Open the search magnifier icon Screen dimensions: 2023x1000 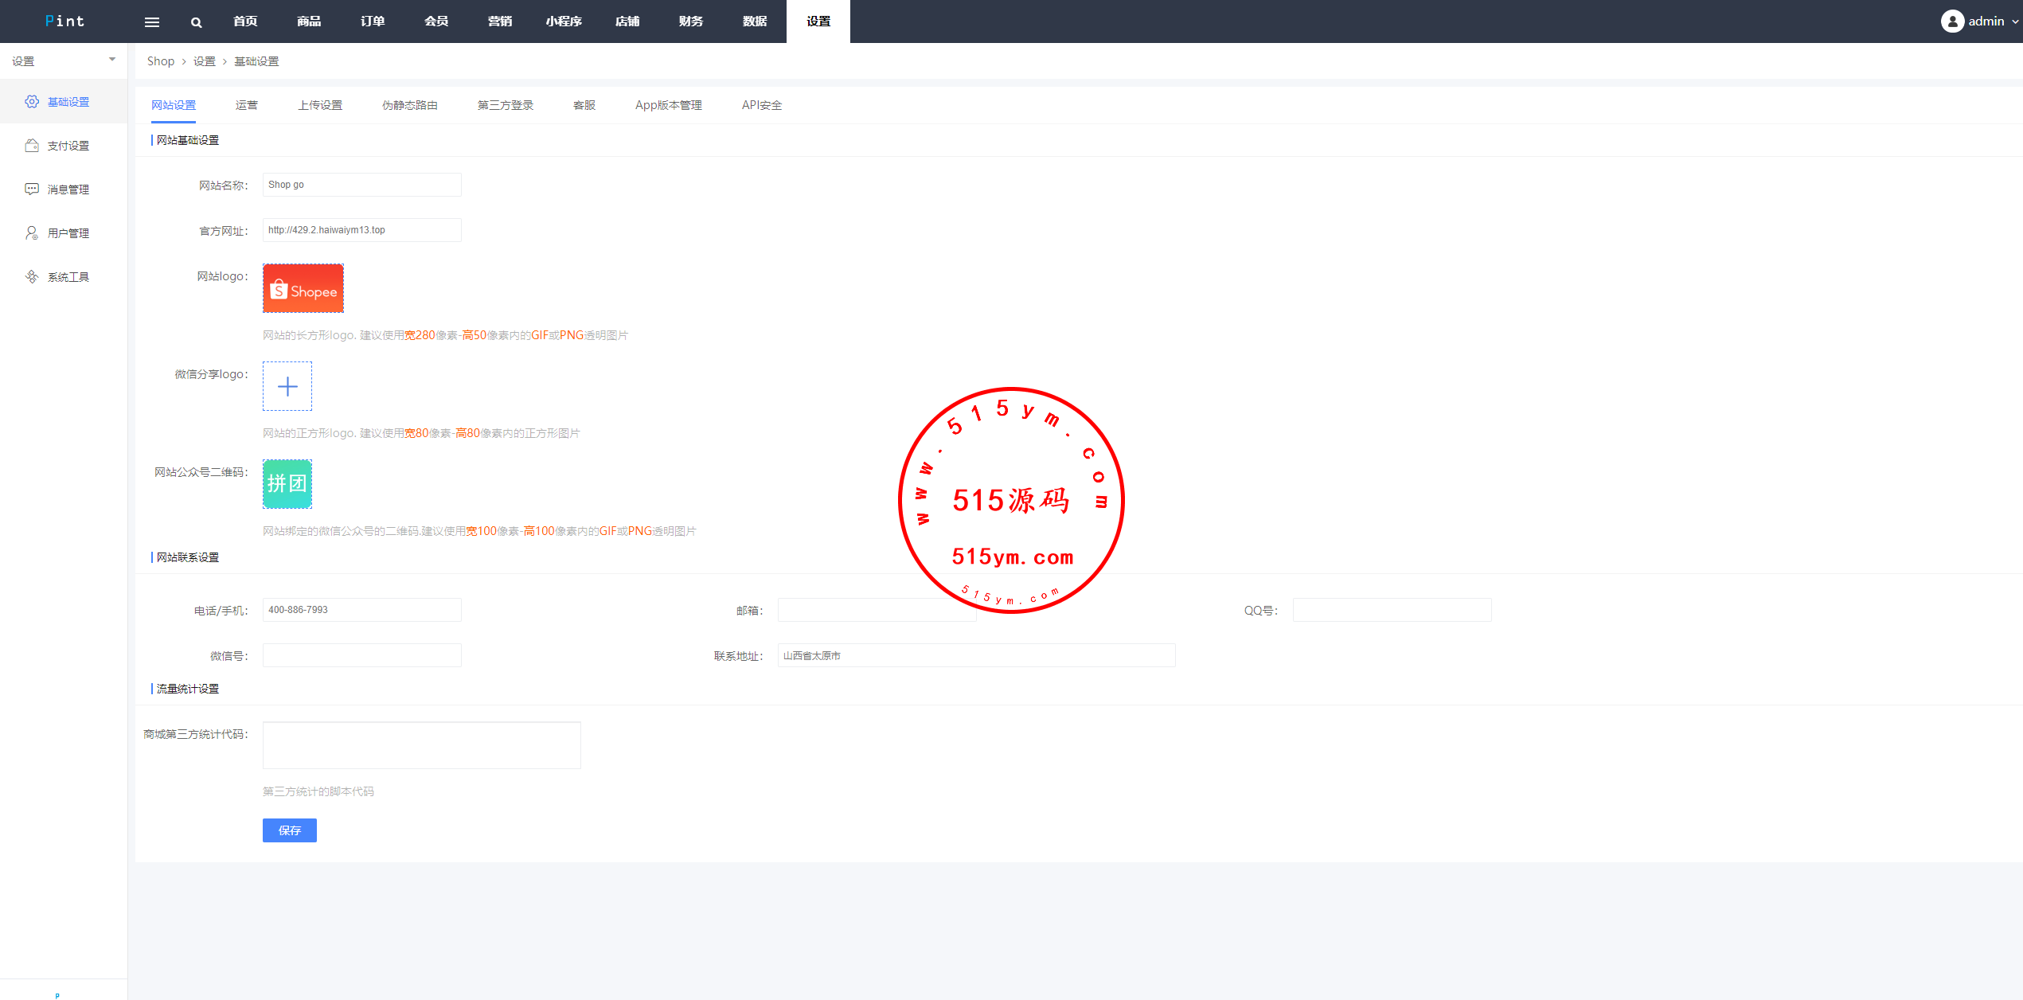(196, 22)
